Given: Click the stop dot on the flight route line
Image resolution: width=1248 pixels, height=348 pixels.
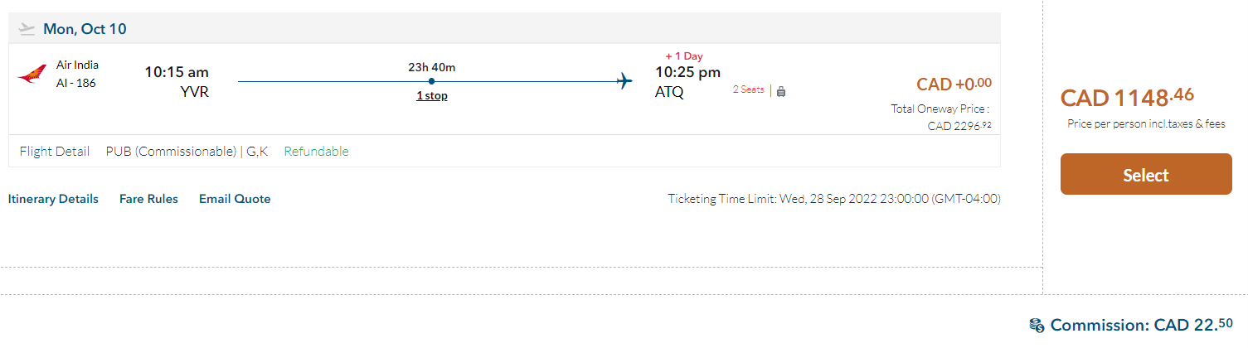Looking at the screenshot, I should tap(431, 81).
